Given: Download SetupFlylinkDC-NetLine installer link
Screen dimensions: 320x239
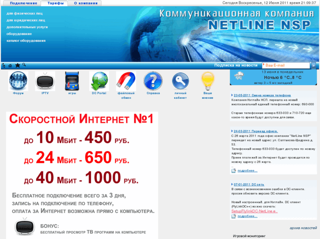Looking at the screenshot, I should [x=254, y=211].
